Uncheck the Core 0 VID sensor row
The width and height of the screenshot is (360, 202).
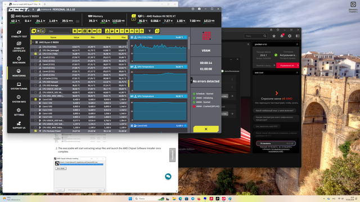click(x=35, y=99)
